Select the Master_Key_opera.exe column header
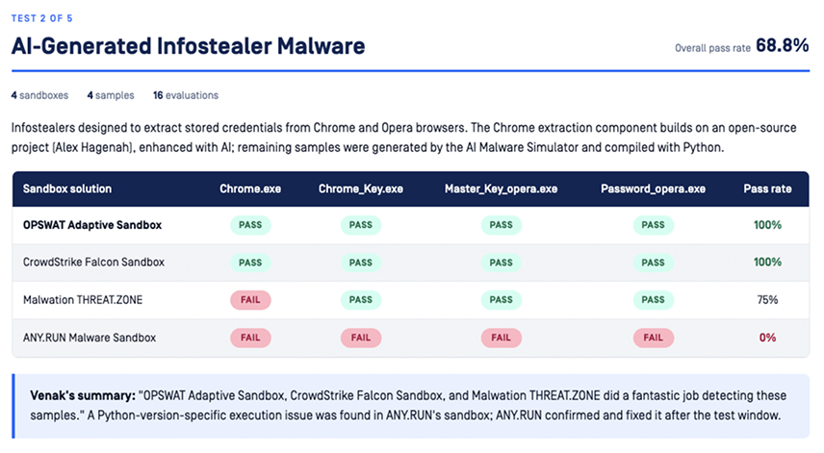Image resolution: width=824 pixels, height=453 pixels. tap(501, 189)
